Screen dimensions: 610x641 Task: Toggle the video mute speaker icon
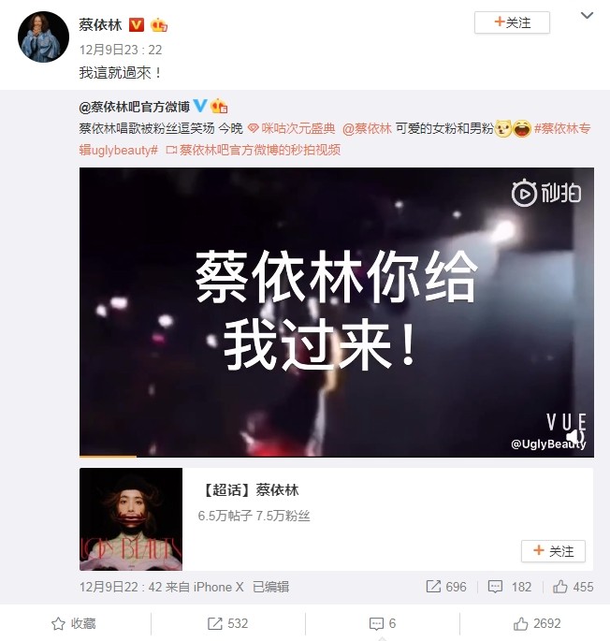pos(577,436)
